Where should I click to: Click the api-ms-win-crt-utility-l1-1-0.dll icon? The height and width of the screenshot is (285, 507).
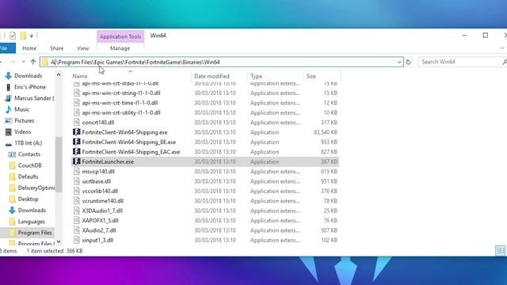(76, 112)
